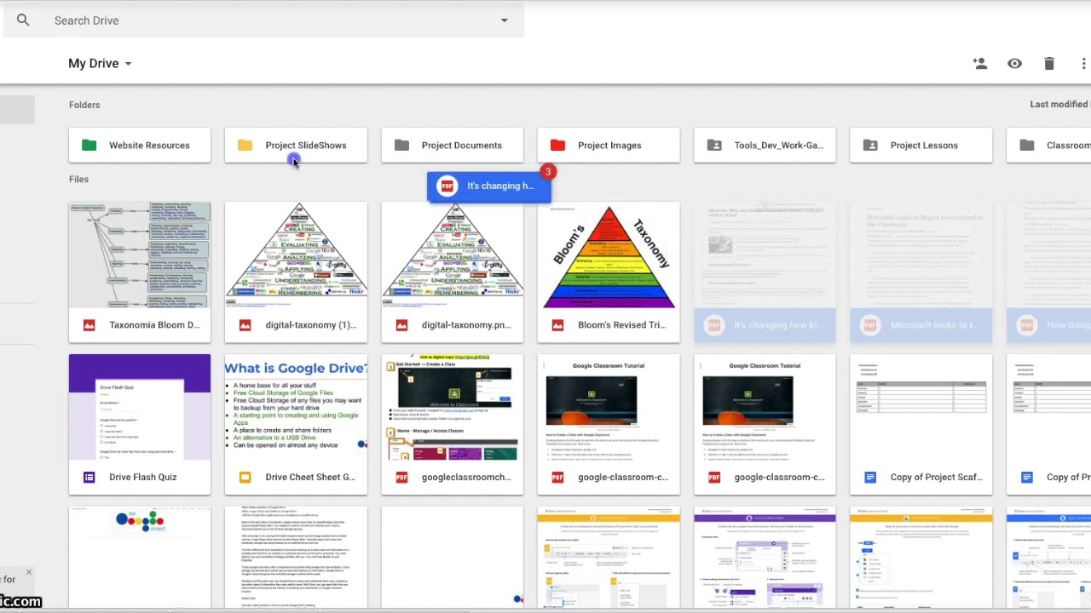This screenshot has width=1091, height=613.
Task: Select the 'Microsoft looks to r...' PDF file
Action: click(x=921, y=272)
